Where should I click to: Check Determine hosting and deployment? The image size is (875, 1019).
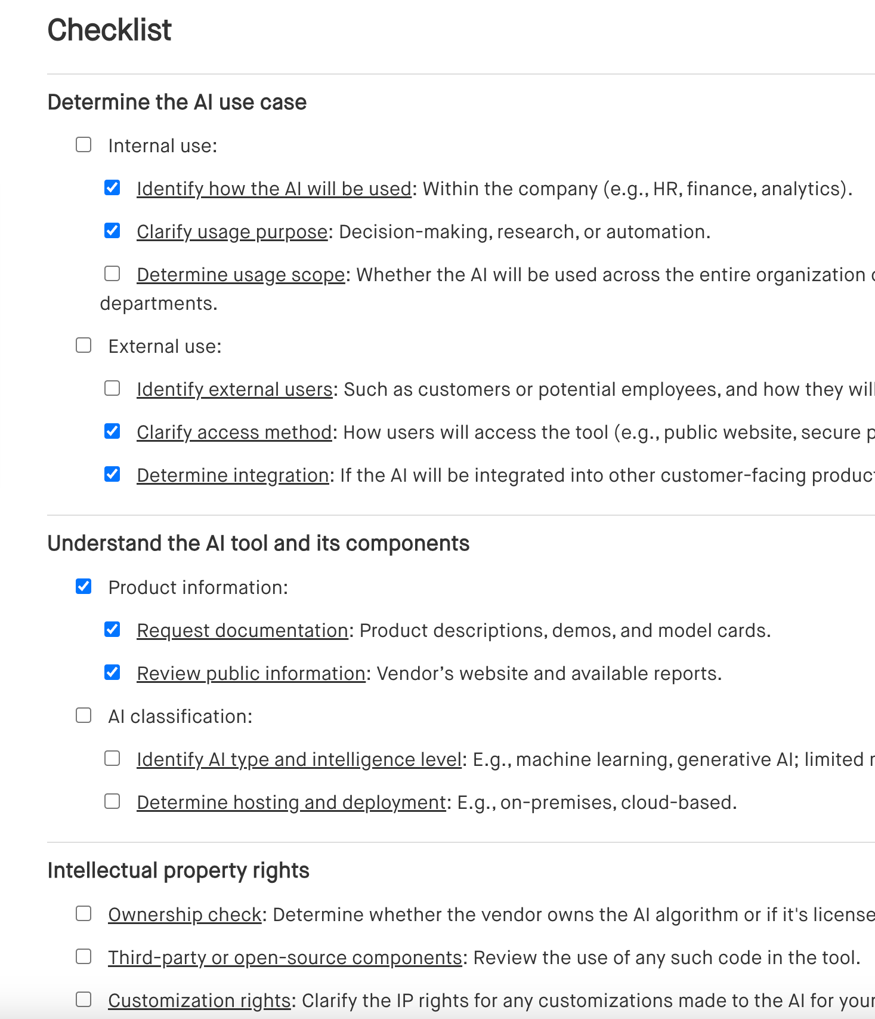pyautogui.click(x=112, y=801)
